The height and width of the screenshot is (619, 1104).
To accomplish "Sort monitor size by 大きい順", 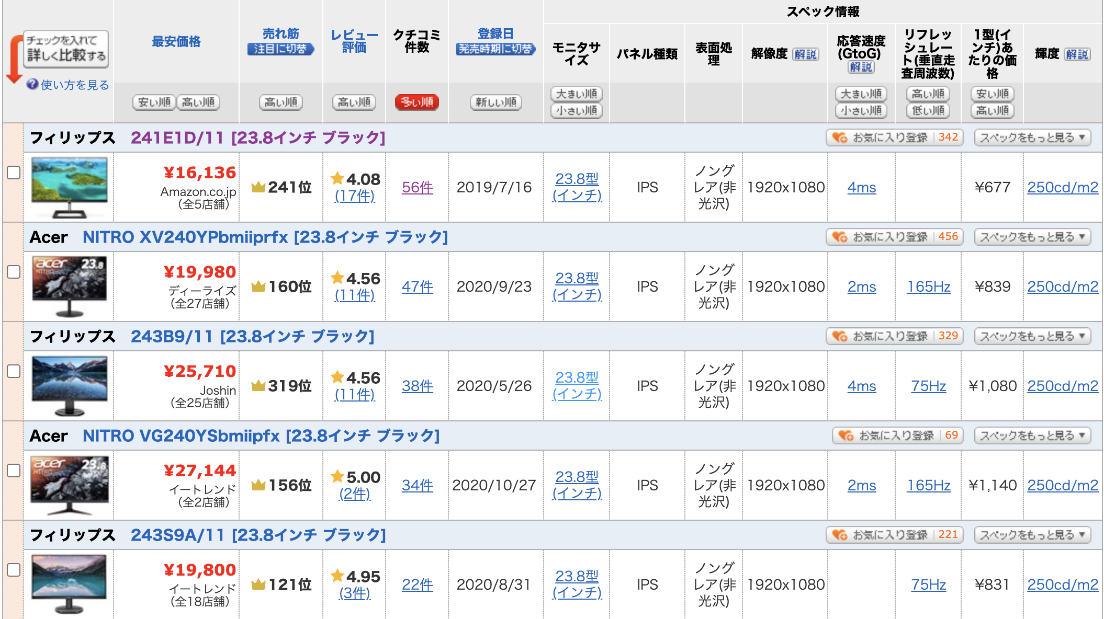I will click(577, 94).
